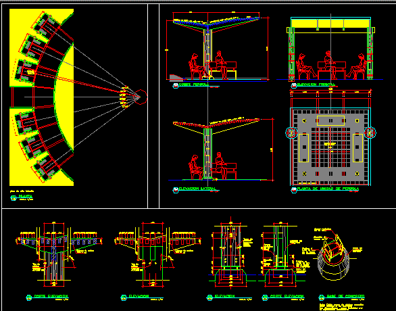This screenshot has height=311, width=396.
Task: Select the isometric concrete base drawing
Action: point(333,258)
